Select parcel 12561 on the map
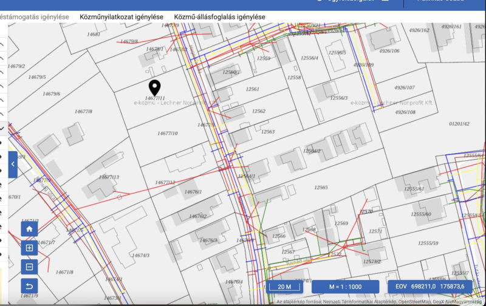Screen dimensions: 486x306 [252, 89]
